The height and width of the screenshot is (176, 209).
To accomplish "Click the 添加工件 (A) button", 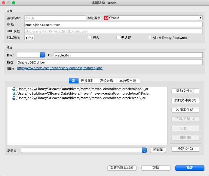I will click(x=185, y=110).
